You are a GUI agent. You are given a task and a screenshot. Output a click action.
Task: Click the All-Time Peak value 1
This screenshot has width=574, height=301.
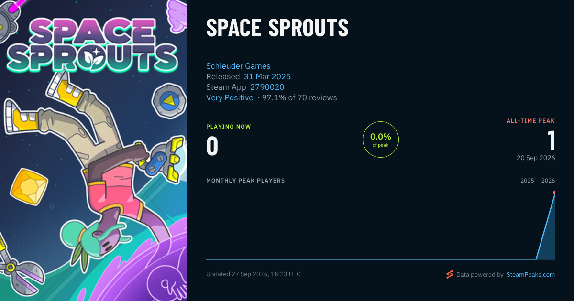click(x=551, y=140)
